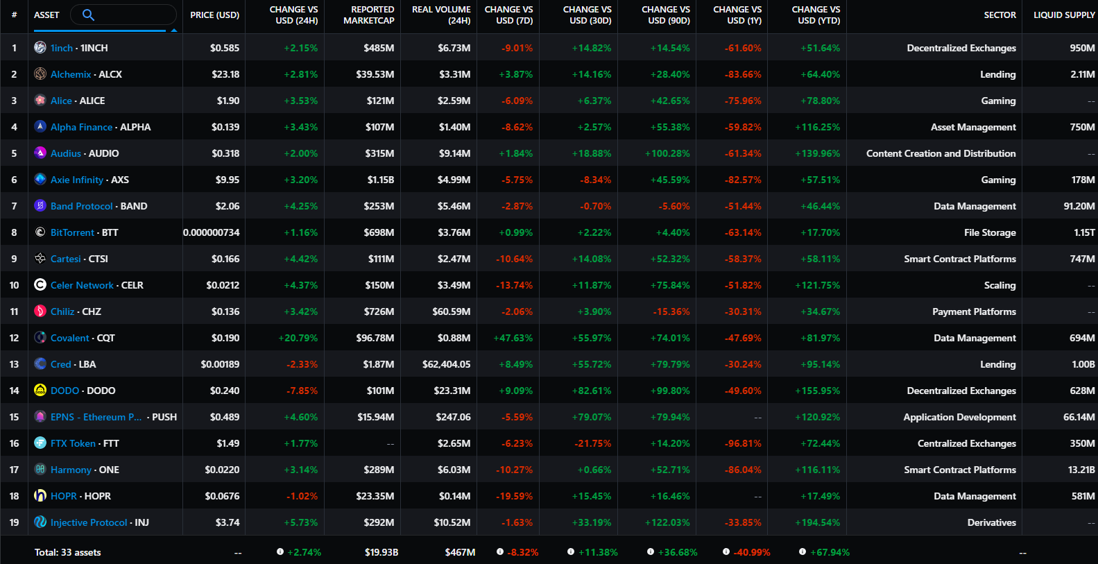Open the Alchemix asset link

tap(71, 74)
